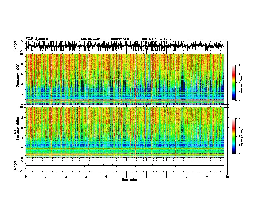
Task: Click the ch.1 voltage waveform trace
Action: coord(124,46)
